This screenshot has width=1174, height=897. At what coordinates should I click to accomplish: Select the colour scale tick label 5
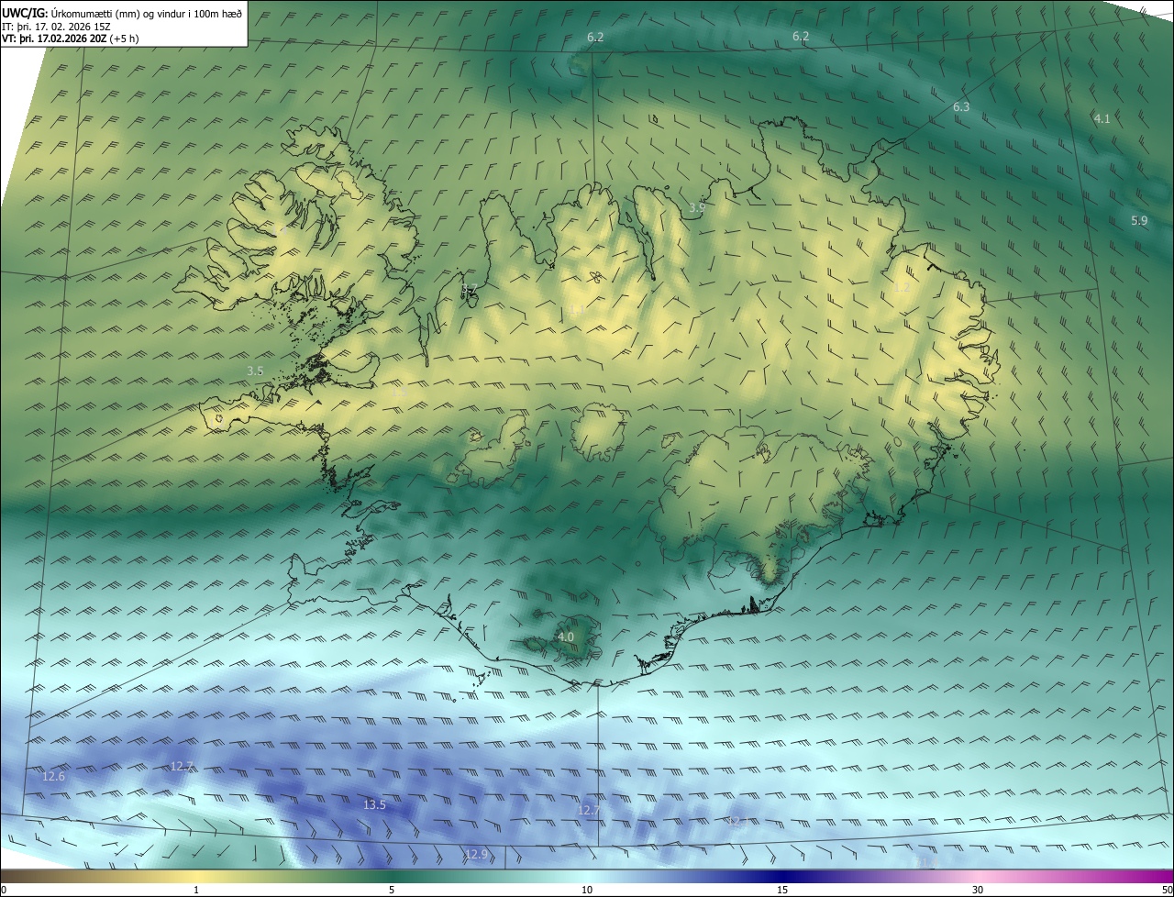click(392, 890)
